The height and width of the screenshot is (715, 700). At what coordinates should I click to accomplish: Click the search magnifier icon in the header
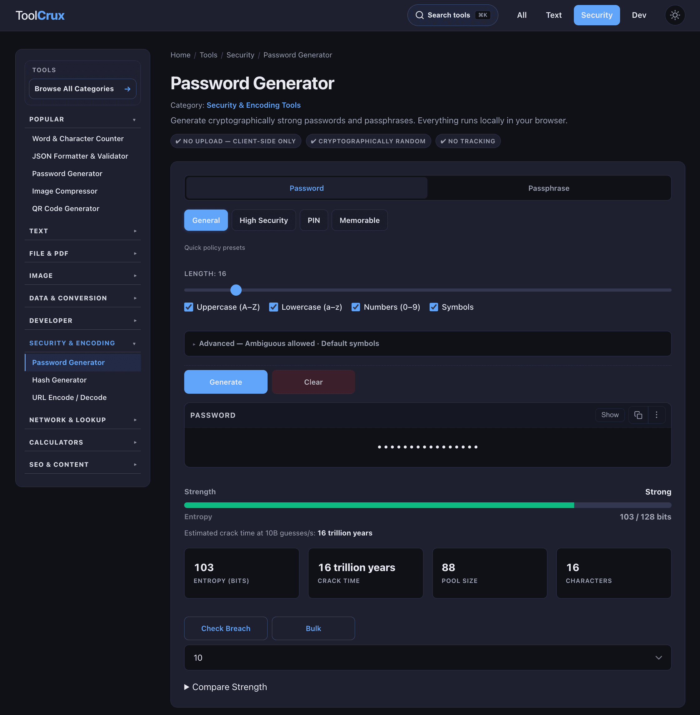(420, 15)
